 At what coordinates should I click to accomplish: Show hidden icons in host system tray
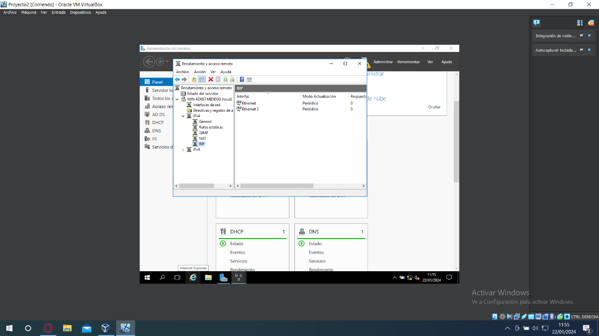coord(508,328)
